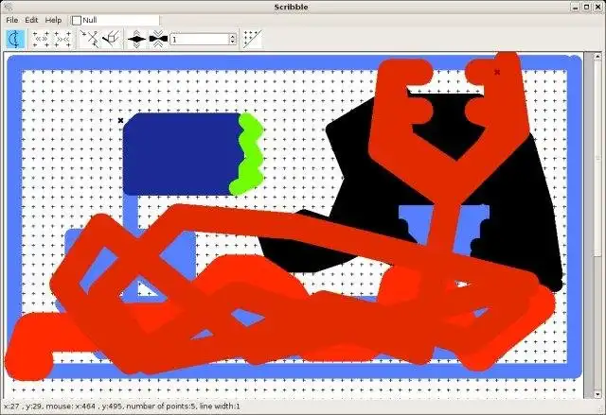Image resolution: width=606 pixels, height=415 pixels.
Task: Toggle the grid dots display icon
Action: [x=253, y=39]
